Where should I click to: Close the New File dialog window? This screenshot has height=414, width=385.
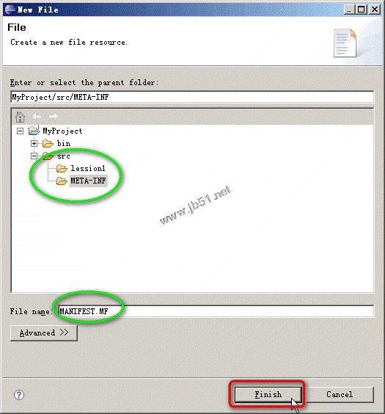(375, 10)
